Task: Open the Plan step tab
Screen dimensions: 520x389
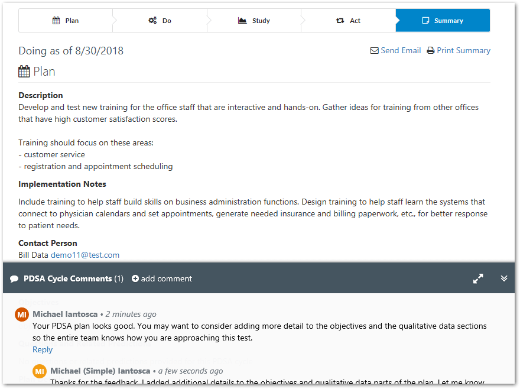Action: (x=66, y=21)
